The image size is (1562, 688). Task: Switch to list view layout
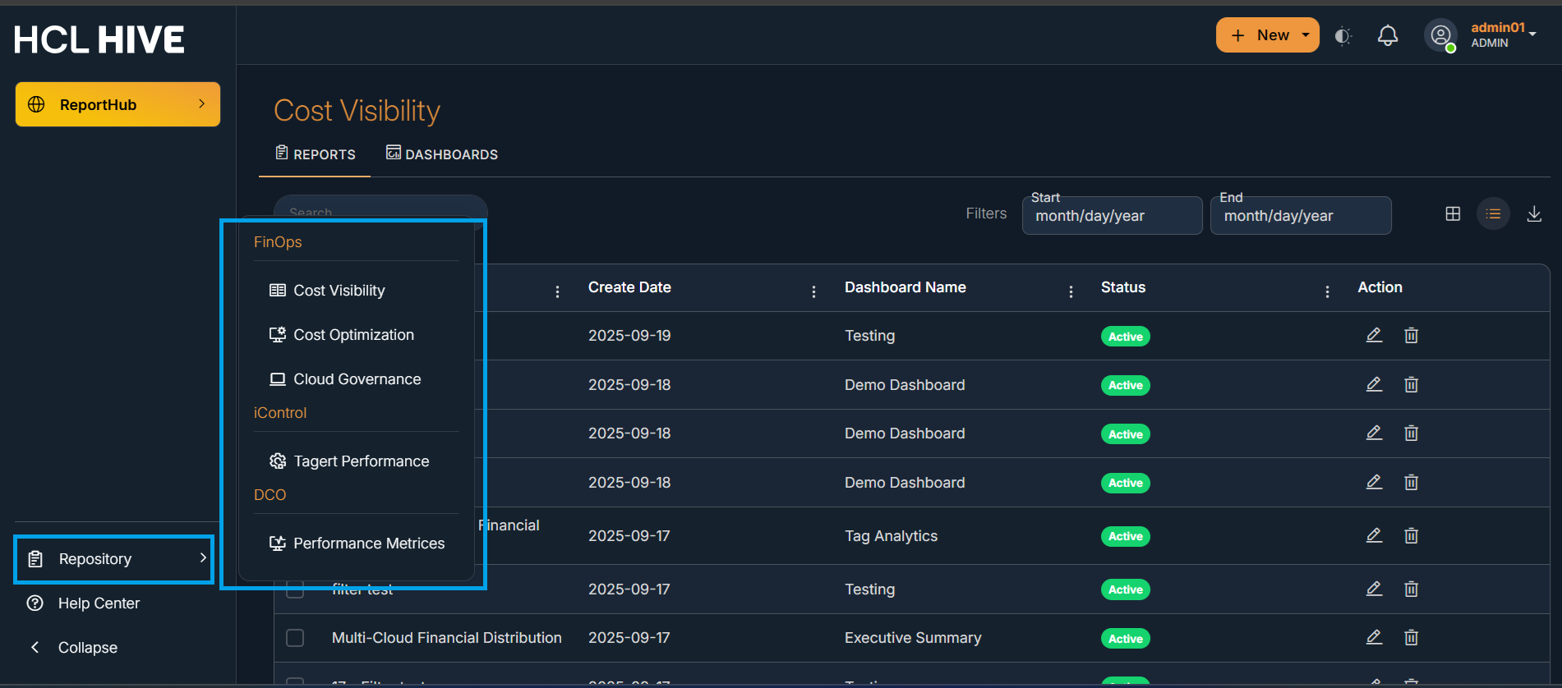pos(1493,214)
